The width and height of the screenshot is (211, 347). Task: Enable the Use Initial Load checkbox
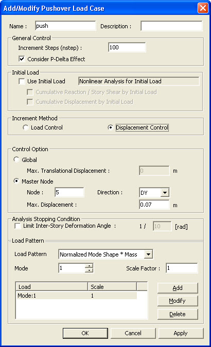click(22, 81)
